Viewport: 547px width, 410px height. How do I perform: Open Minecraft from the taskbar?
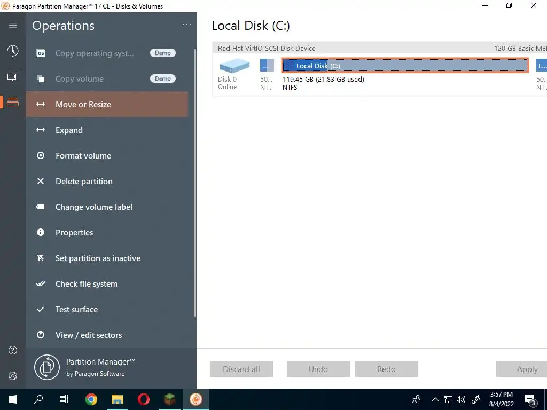click(169, 399)
